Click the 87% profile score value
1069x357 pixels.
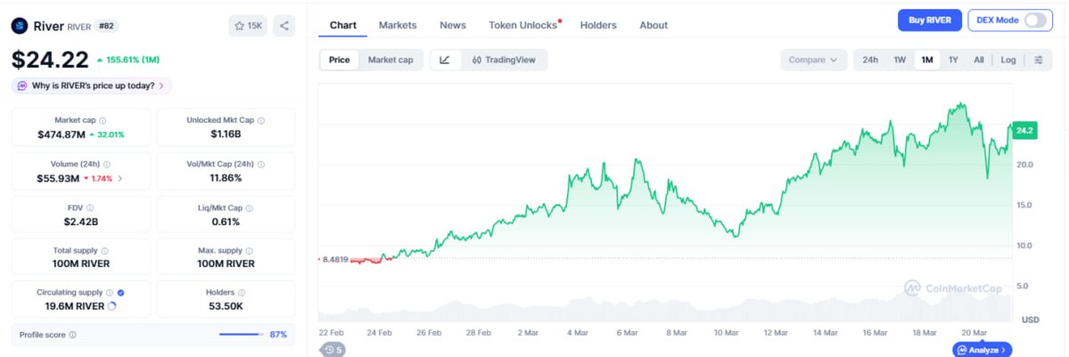tap(278, 335)
